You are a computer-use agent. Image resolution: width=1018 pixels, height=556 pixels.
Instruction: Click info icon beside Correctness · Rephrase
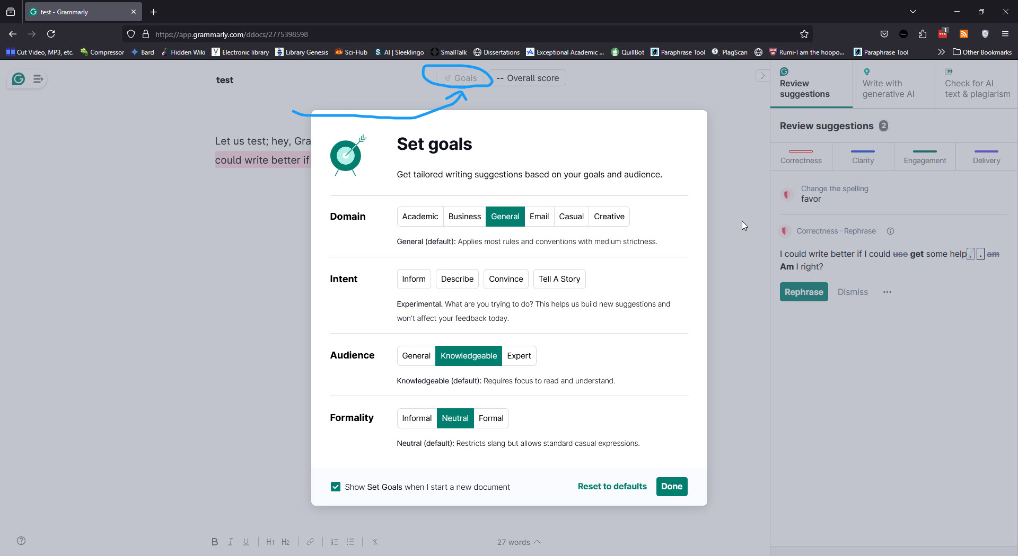click(x=891, y=231)
